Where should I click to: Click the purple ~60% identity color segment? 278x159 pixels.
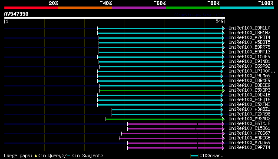[x=139, y=8]
